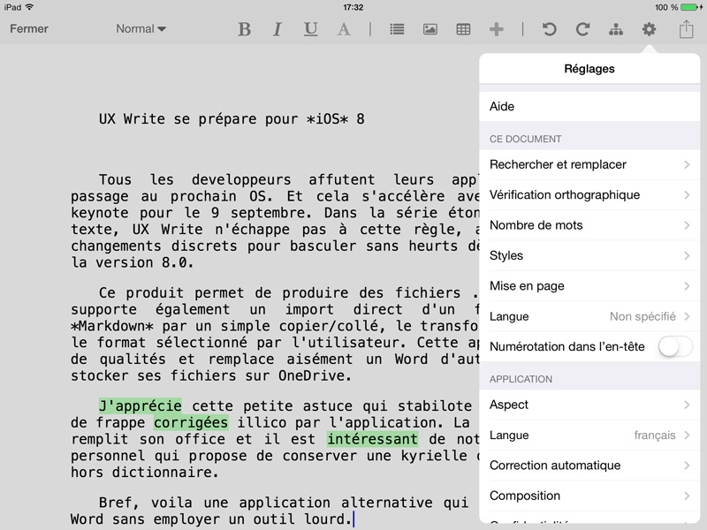707x530 pixels.
Task: Tap the 17:32 clock in status bar
Action: point(353,7)
